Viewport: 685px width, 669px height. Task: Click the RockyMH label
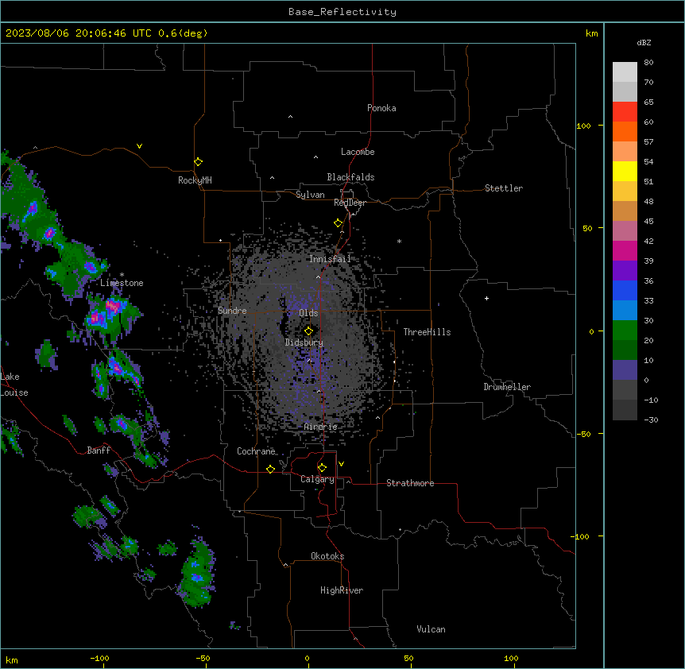point(195,180)
